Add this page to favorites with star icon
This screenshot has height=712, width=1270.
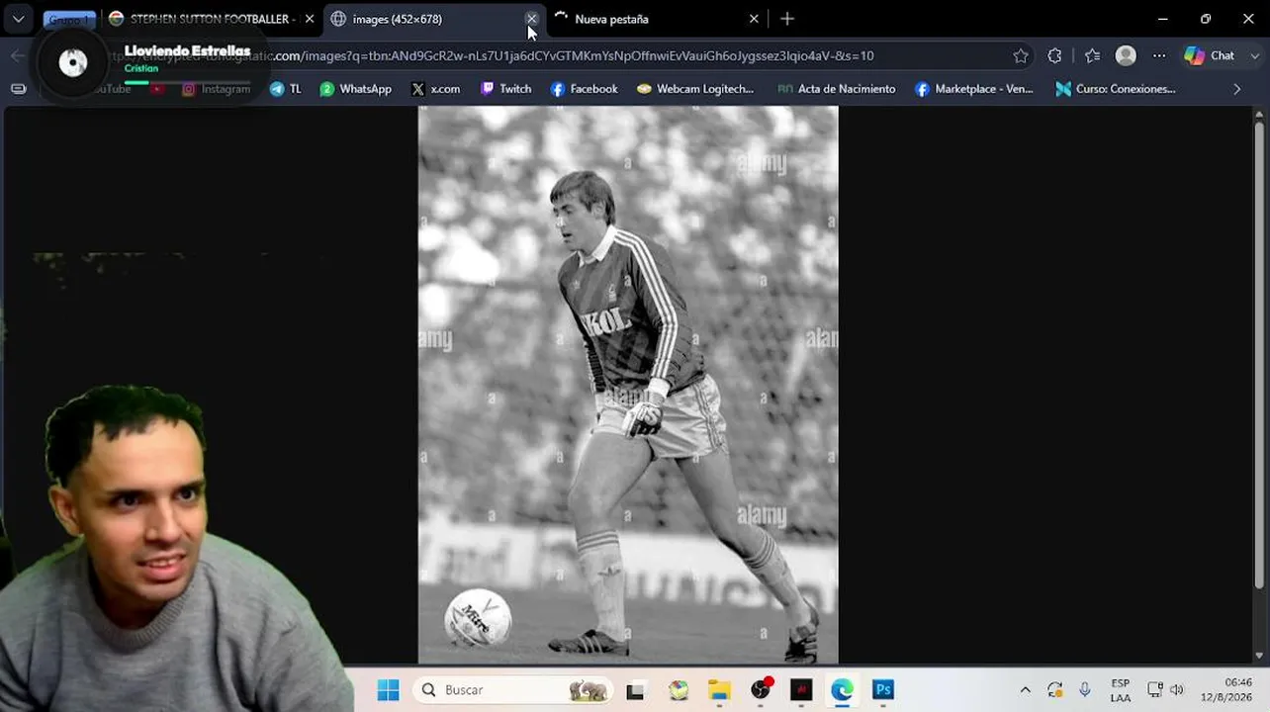(x=1021, y=56)
